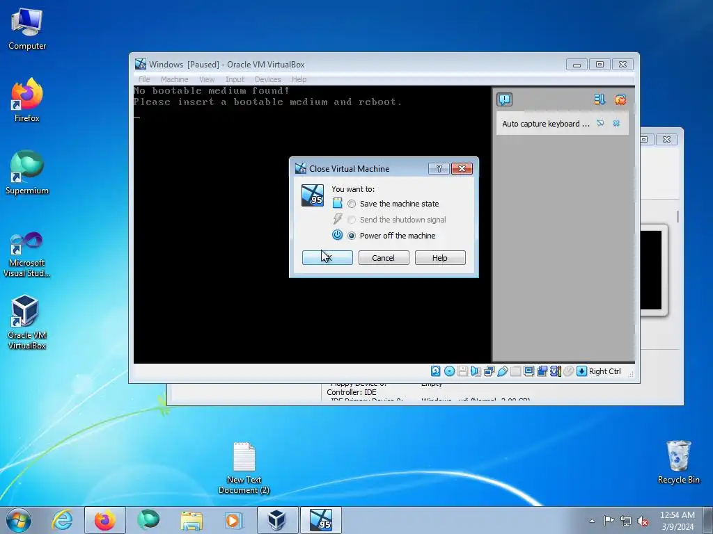
Task: Click the USB devices status icon
Action: click(502, 371)
